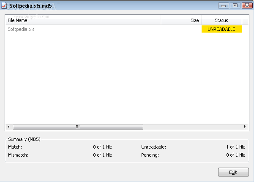Click the Unreadable value "1 of 1 file"
The image size is (254, 182).
pos(236,147)
